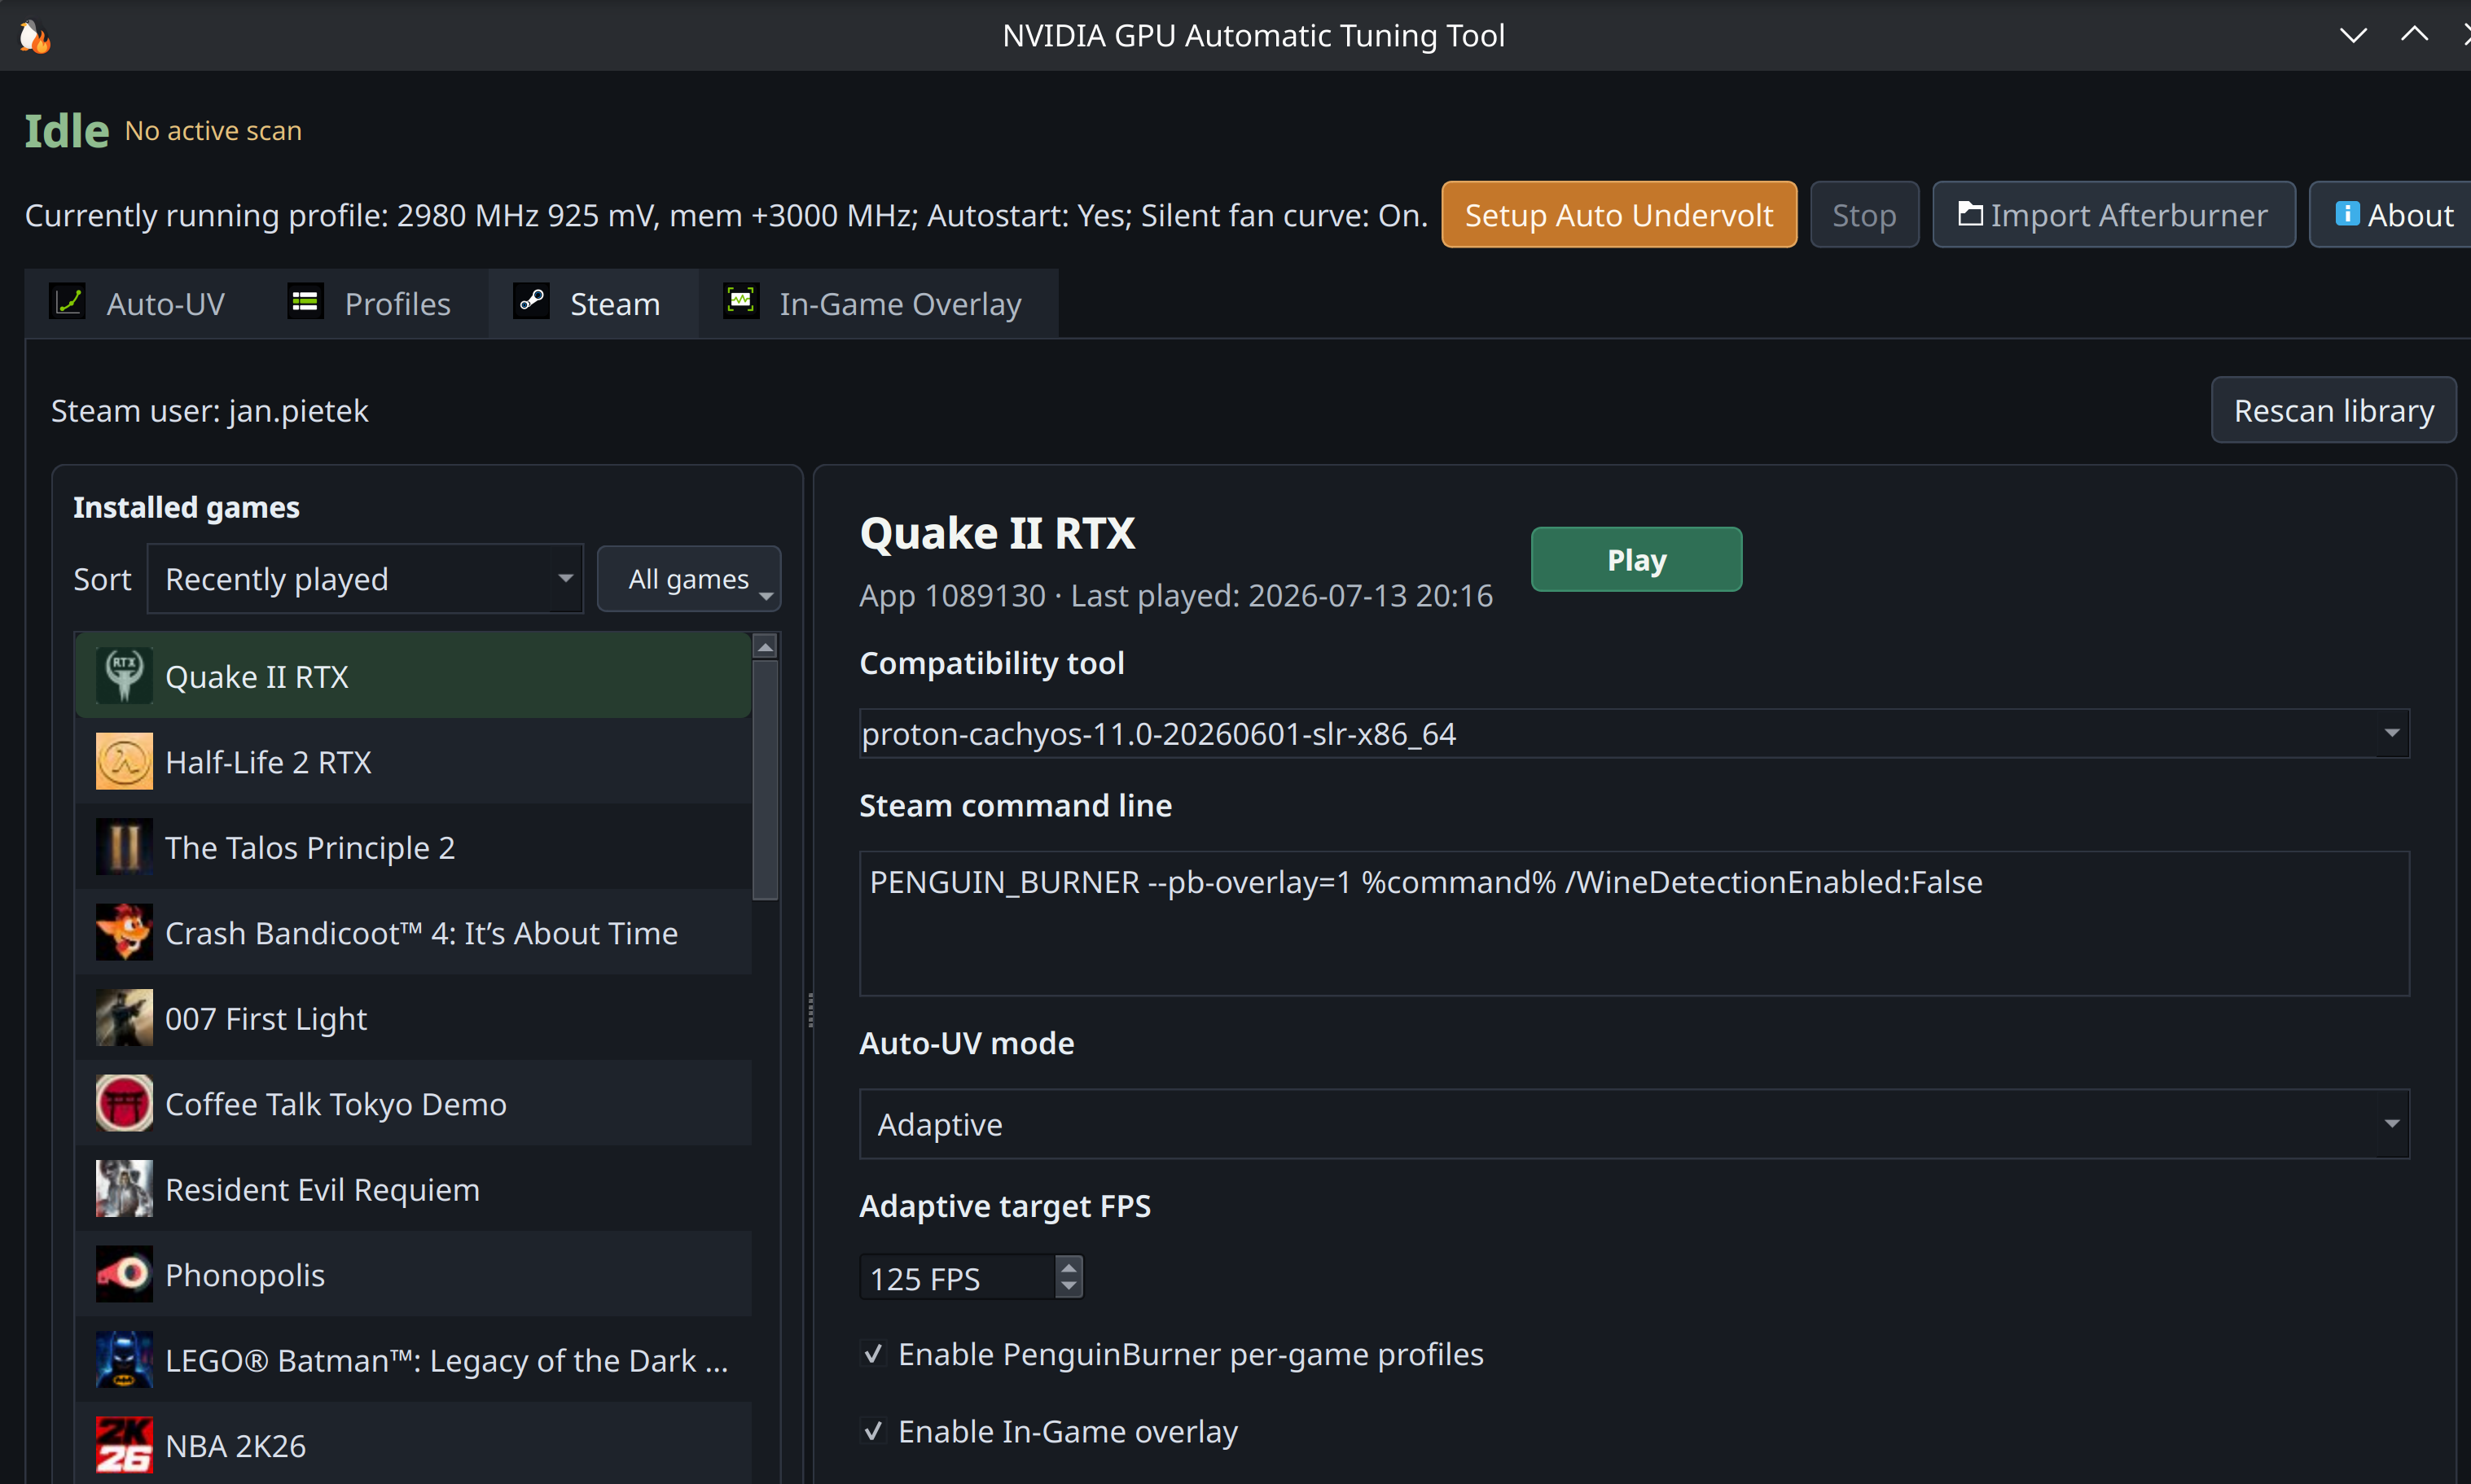Open the About dialog
The height and width of the screenshot is (1484, 2471).
(2392, 214)
